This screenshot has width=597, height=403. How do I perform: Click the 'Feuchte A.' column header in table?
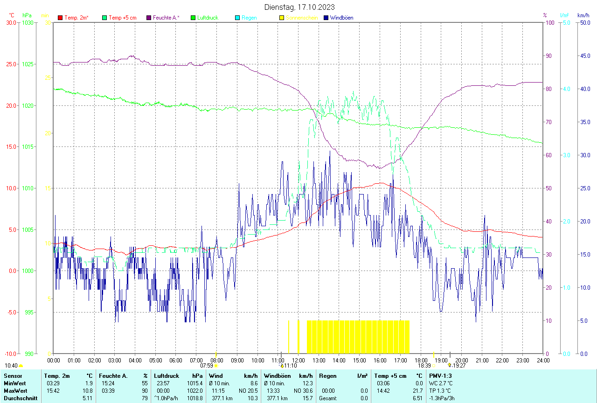[113, 376]
